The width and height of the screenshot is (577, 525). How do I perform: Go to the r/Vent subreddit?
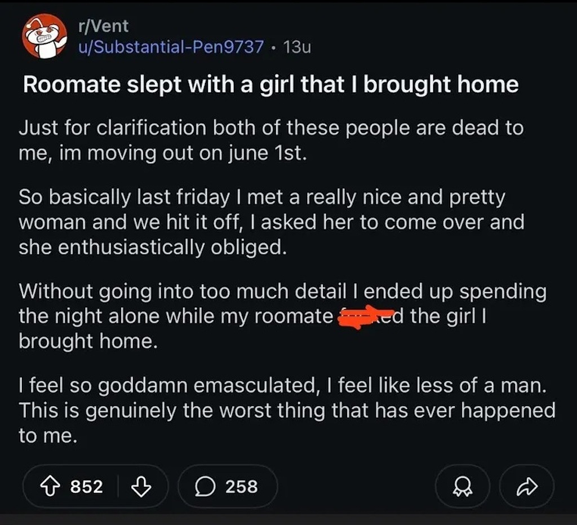click(104, 26)
